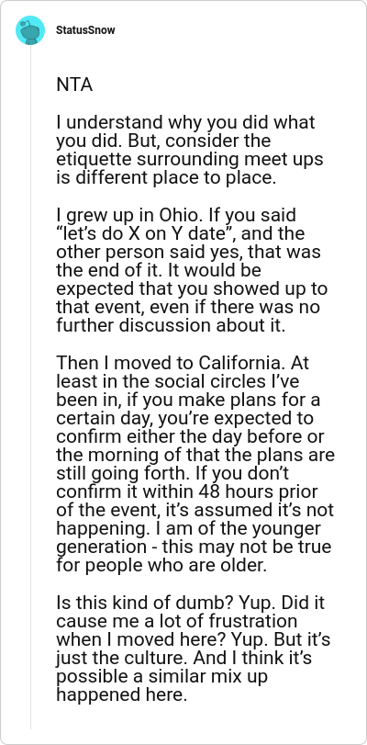The image size is (367, 745).
Task: Click the text "48 hours prior"
Action: tap(259, 491)
